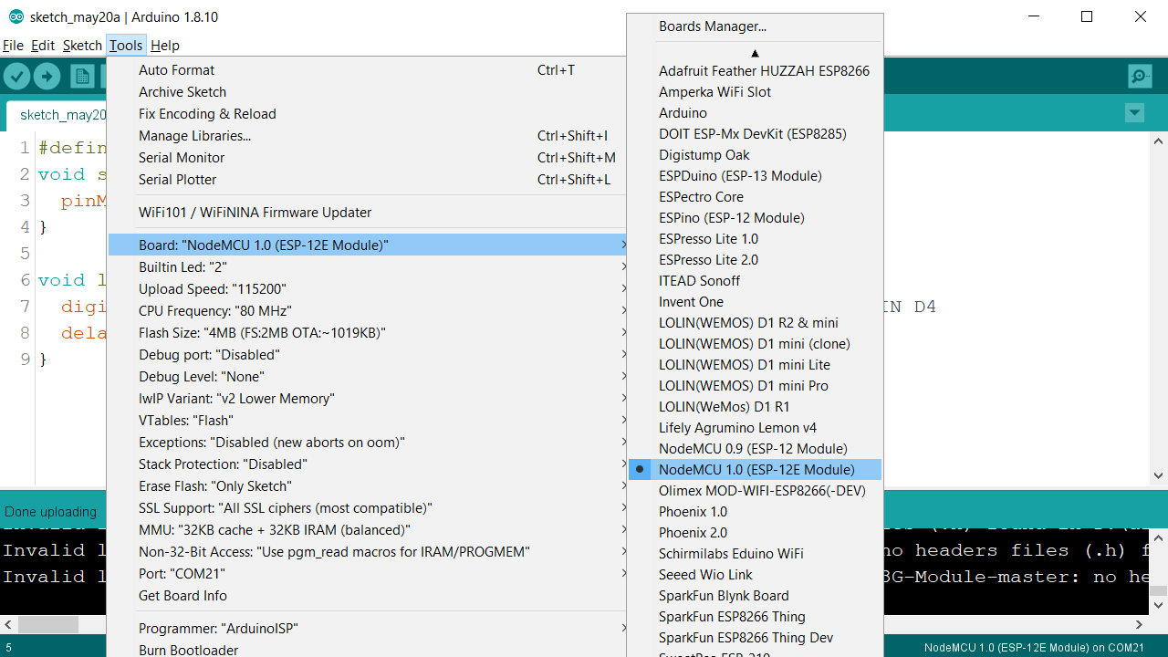Expand the Debug Level submenu
Viewport: 1168px width, 657px height.
click(x=369, y=376)
